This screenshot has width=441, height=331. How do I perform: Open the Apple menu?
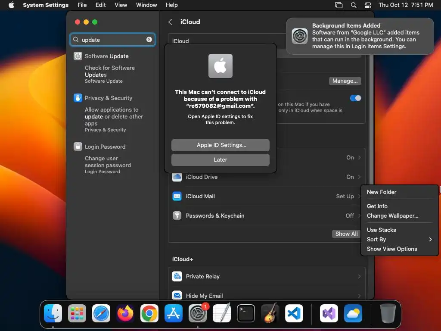pyautogui.click(x=11, y=5)
